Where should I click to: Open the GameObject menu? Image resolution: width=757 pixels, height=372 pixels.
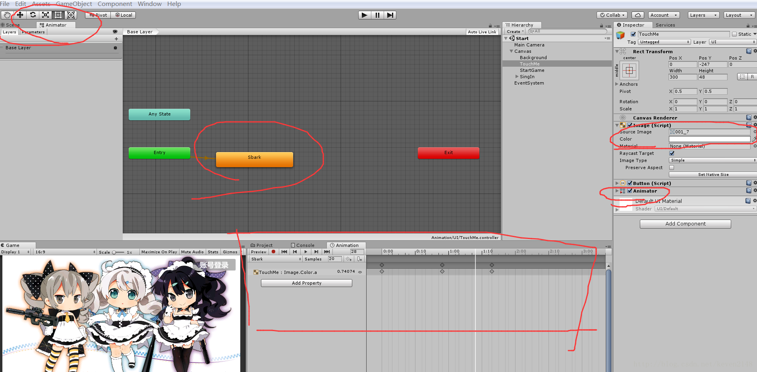[x=74, y=4]
